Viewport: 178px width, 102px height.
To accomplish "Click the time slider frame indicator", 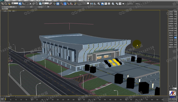I will click(x=8, y=97).
